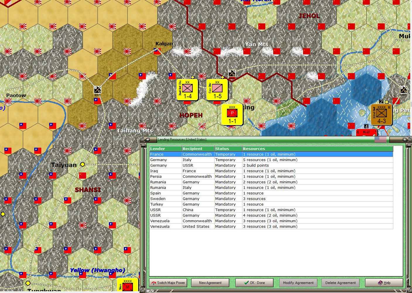
Task: Select the USSR to China agreement row
Action: click(271, 210)
